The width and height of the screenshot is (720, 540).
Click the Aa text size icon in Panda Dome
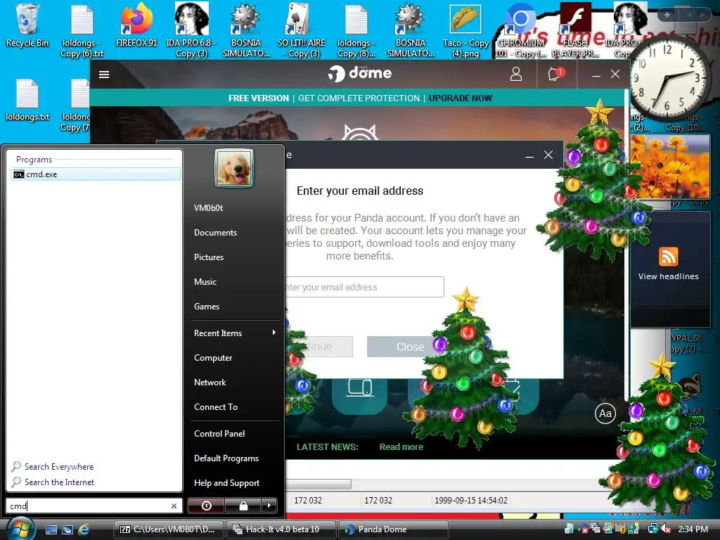pyautogui.click(x=605, y=413)
